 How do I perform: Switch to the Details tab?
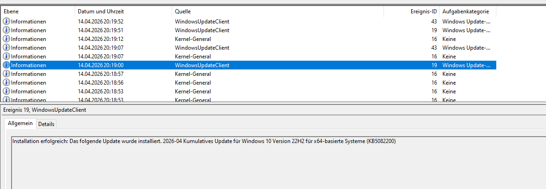(46, 124)
